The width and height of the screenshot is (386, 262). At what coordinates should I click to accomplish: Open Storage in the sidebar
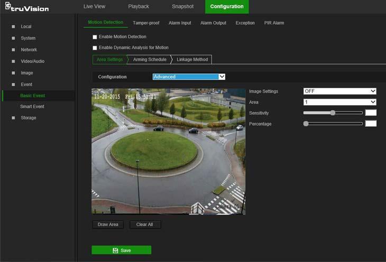pos(29,118)
